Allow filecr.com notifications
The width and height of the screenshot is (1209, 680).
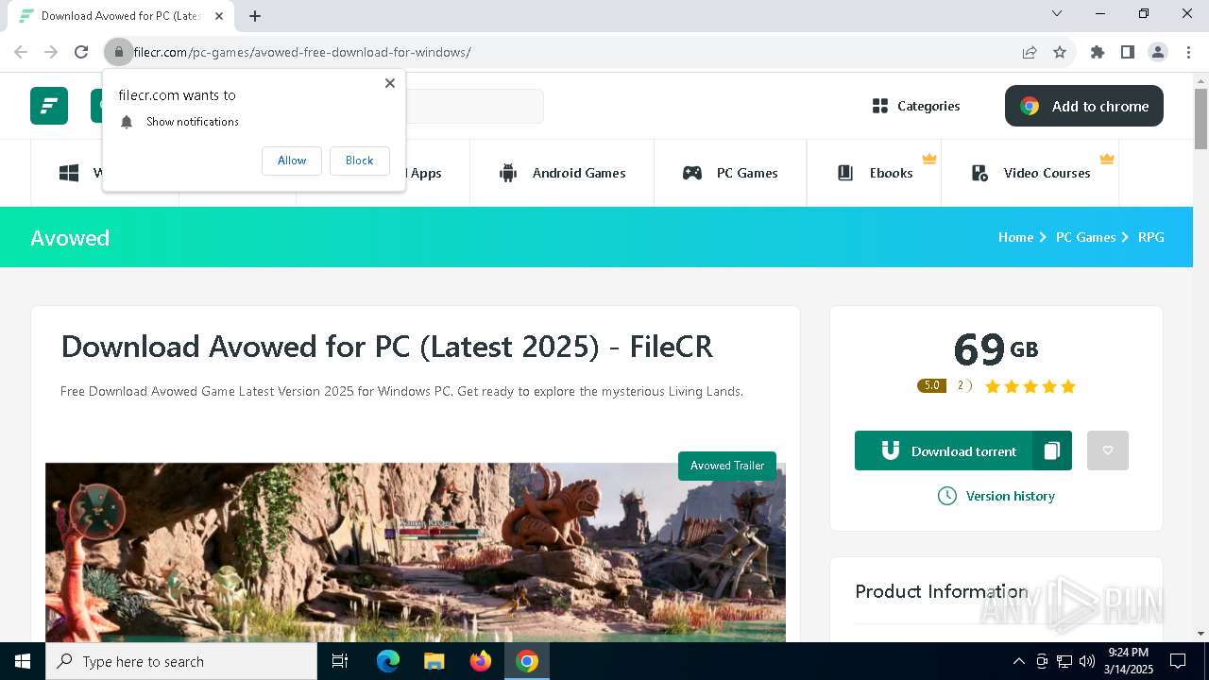tap(292, 161)
